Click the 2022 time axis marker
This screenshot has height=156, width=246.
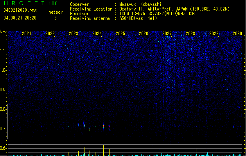[x=50, y=34]
